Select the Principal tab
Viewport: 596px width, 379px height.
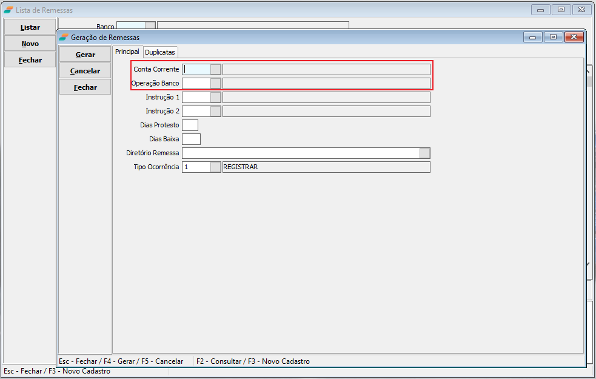[x=127, y=52]
